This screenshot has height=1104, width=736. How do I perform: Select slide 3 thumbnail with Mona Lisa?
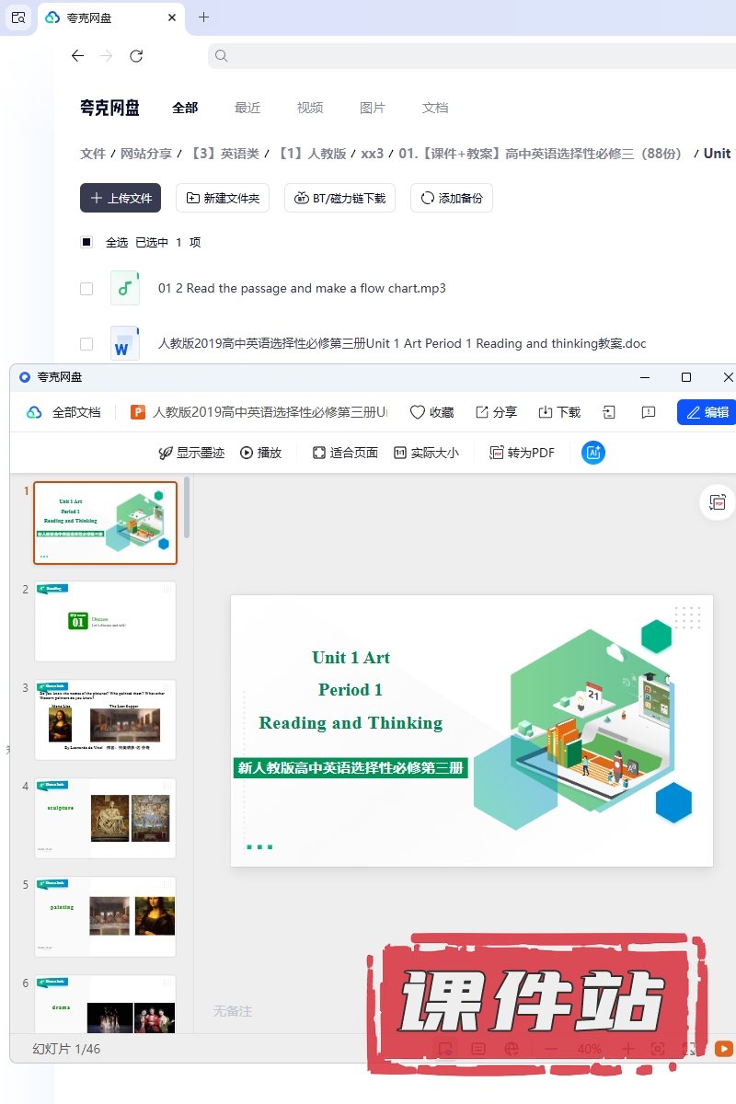(105, 719)
